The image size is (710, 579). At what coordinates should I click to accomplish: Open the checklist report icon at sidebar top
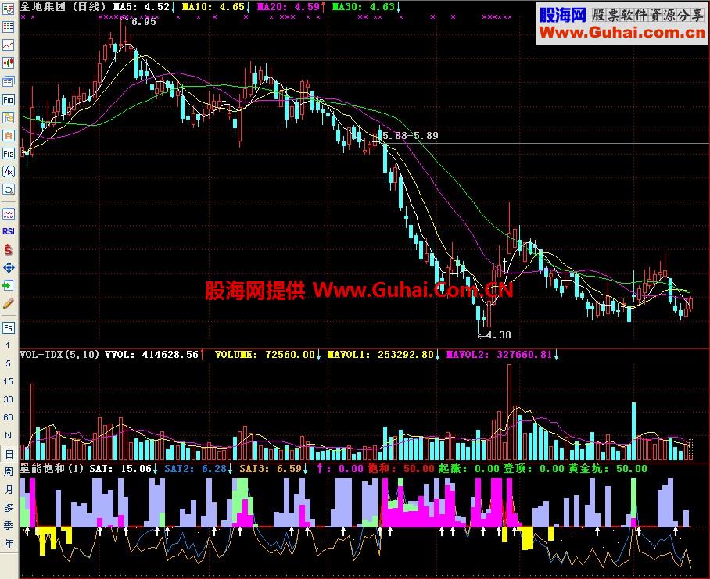(8, 9)
